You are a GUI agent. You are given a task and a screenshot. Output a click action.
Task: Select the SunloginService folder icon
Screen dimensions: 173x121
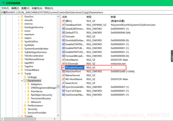click(22, 27)
